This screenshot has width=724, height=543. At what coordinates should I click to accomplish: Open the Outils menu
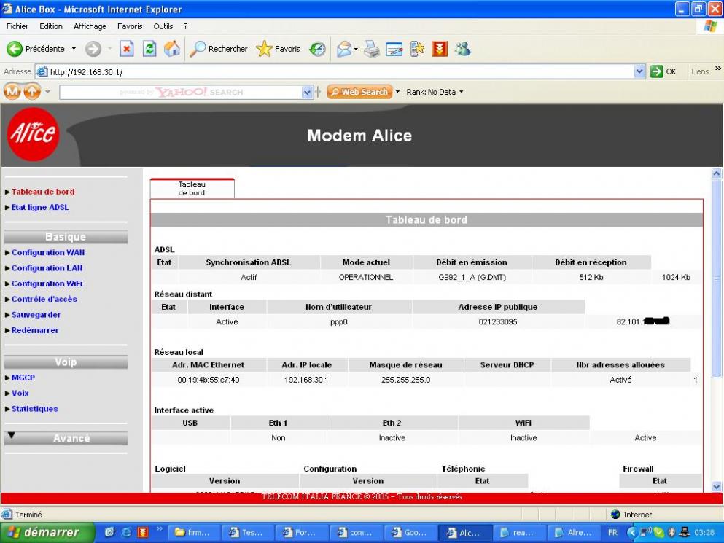point(163,26)
